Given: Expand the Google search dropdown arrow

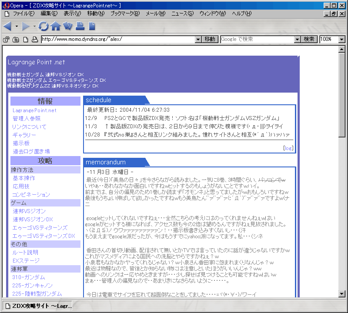Looking at the screenshot, I should click(x=298, y=40).
